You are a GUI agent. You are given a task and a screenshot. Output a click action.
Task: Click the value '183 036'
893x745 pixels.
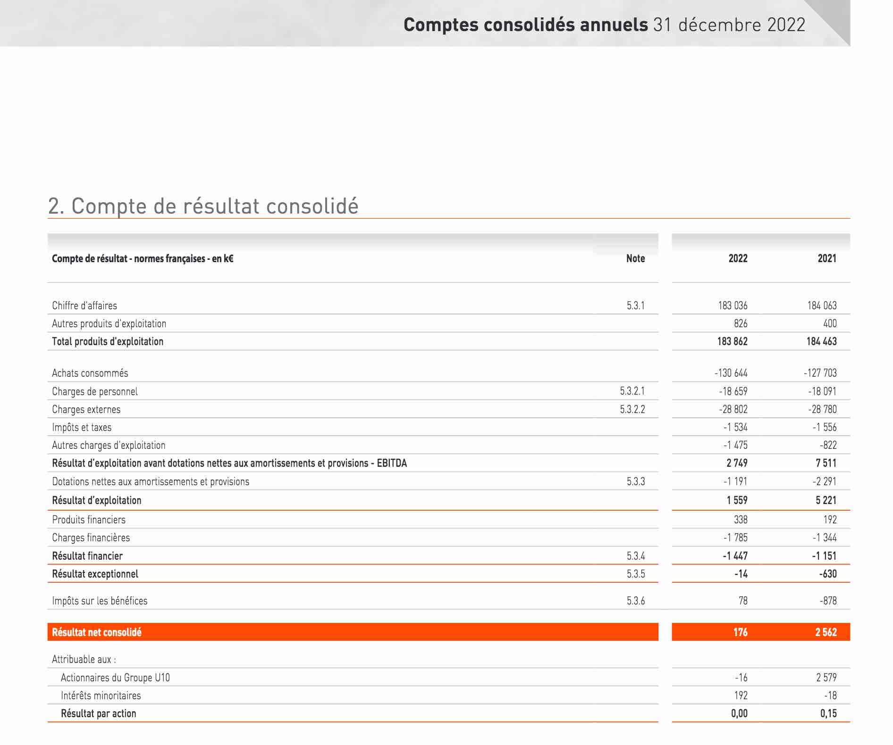click(733, 306)
